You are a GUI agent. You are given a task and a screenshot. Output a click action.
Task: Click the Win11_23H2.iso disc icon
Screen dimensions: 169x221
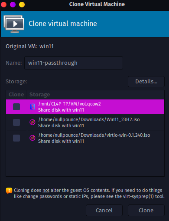pyautogui.click(x=32, y=122)
